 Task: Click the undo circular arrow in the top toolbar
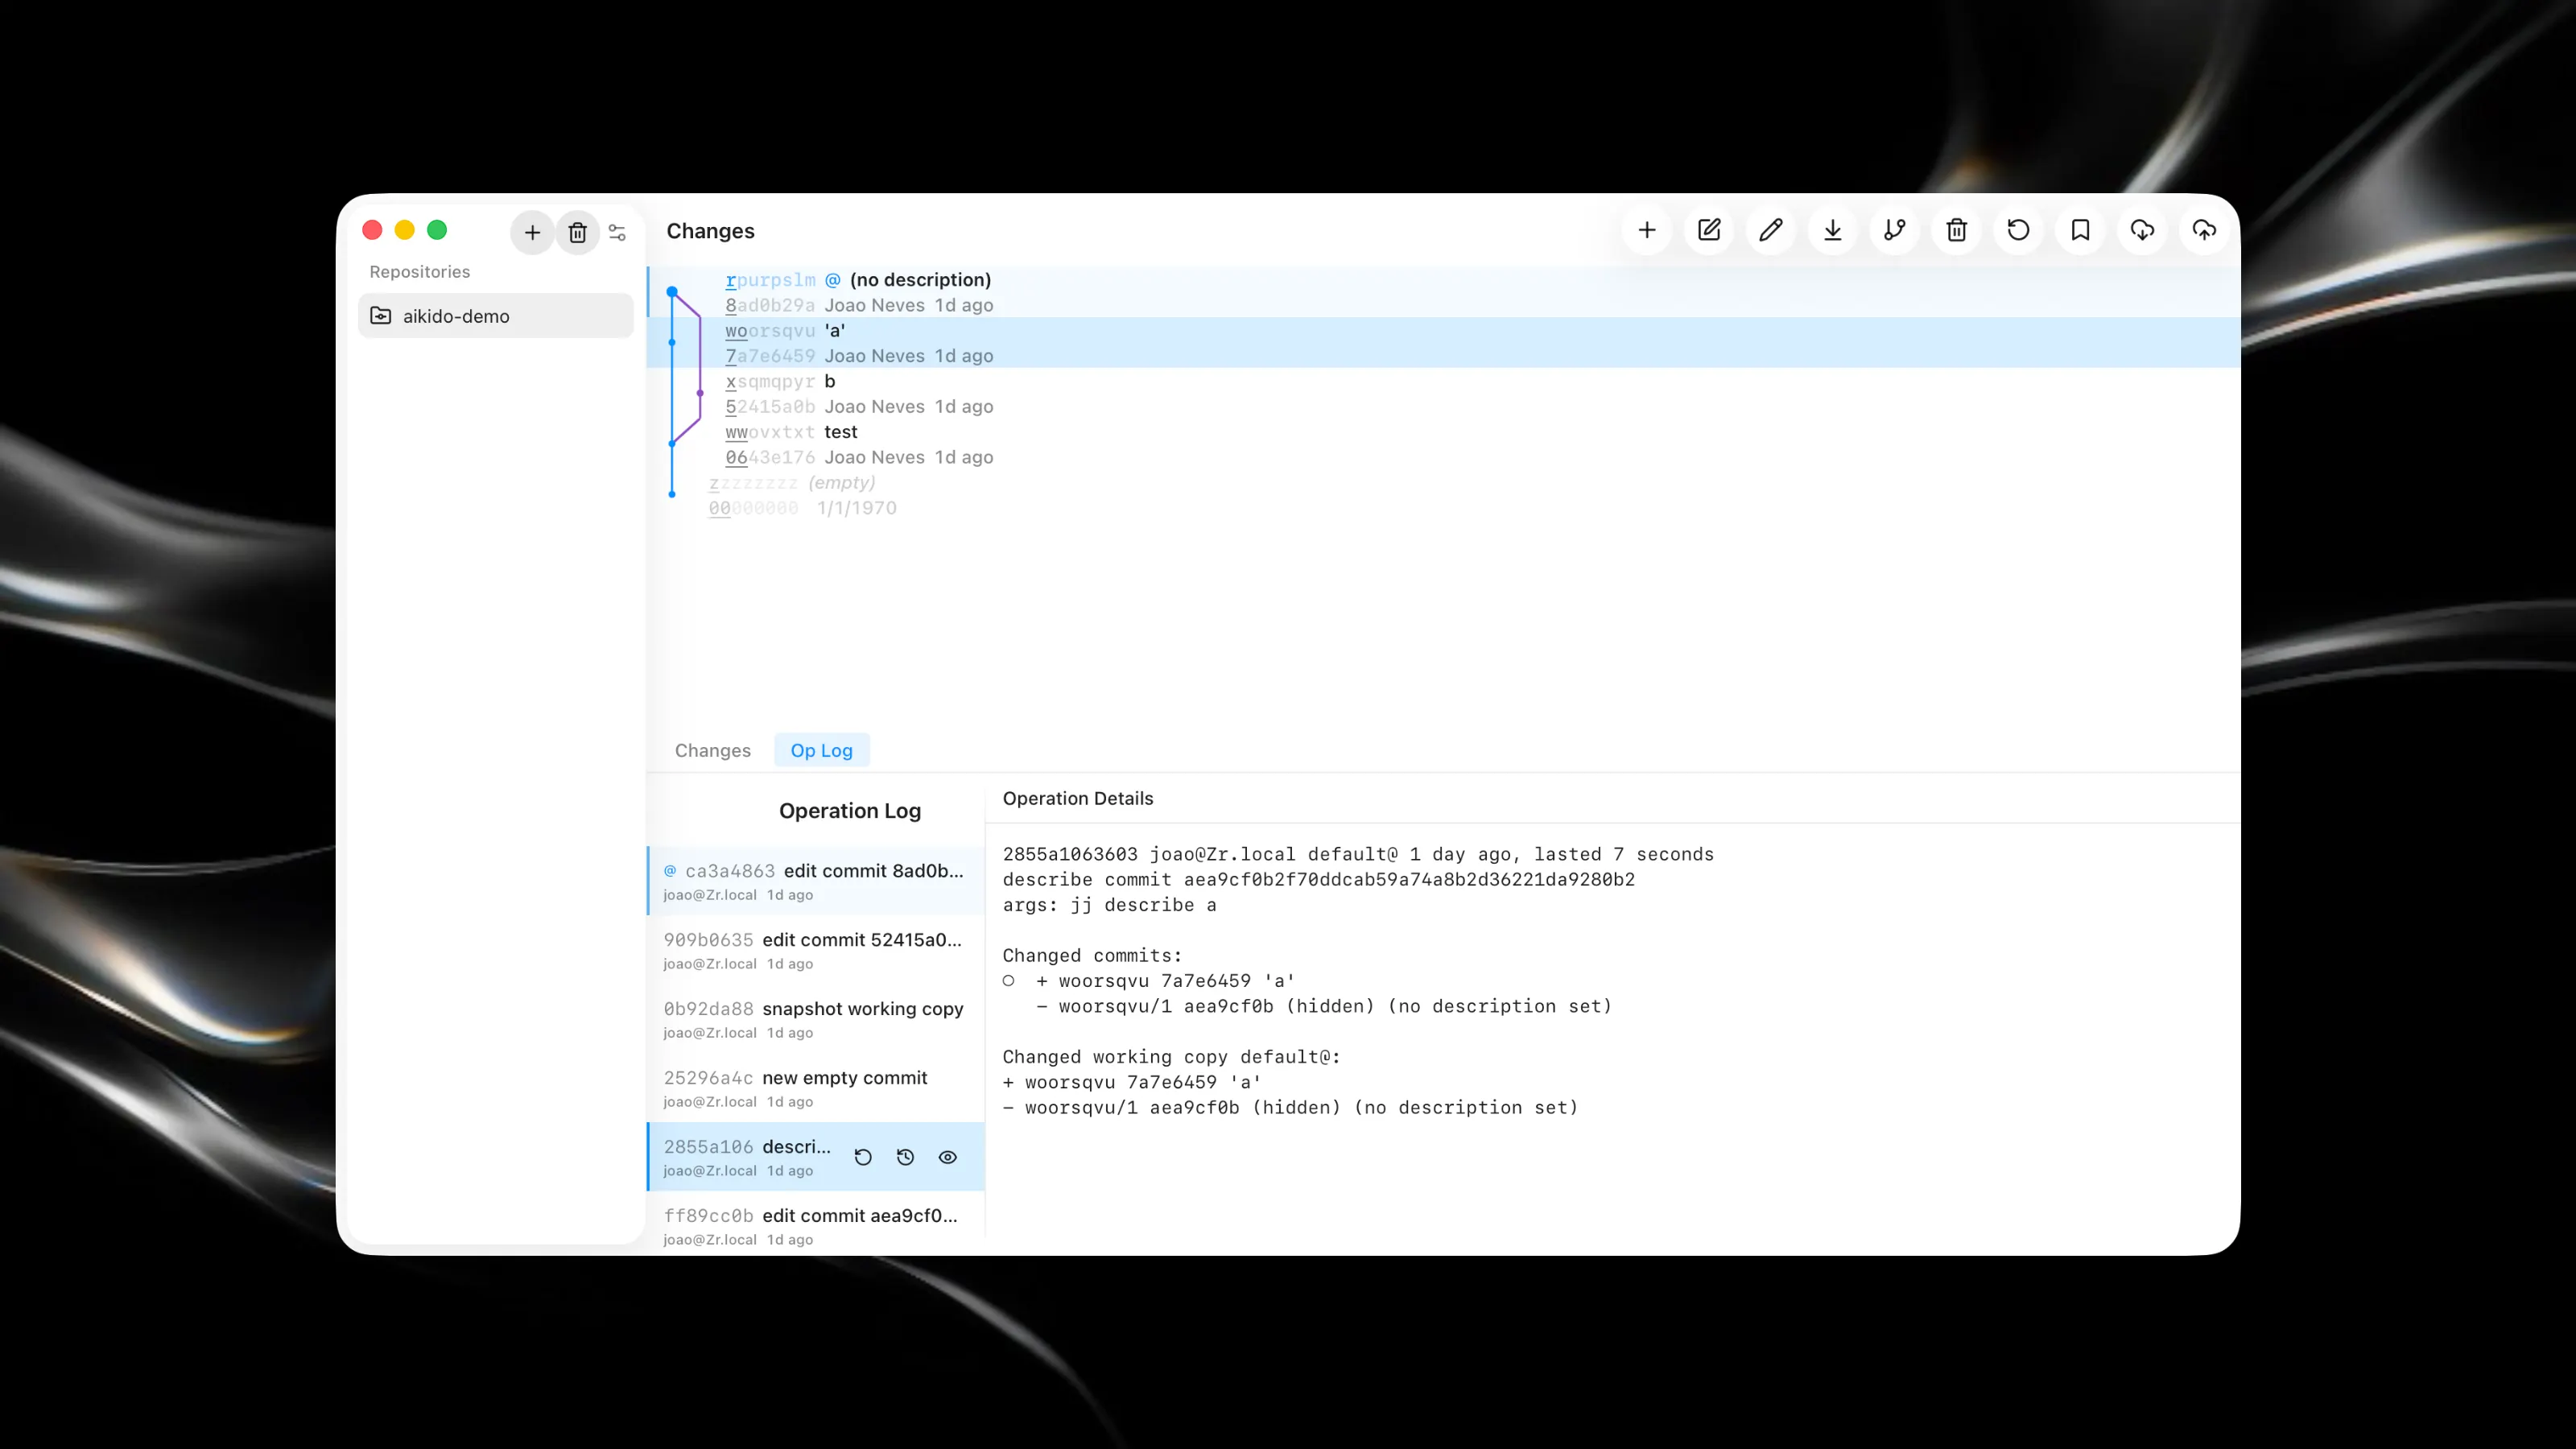tap(2019, 230)
